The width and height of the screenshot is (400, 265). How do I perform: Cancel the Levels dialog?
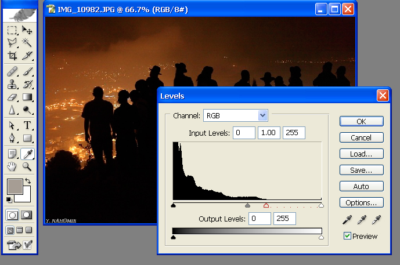click(361, 137)
